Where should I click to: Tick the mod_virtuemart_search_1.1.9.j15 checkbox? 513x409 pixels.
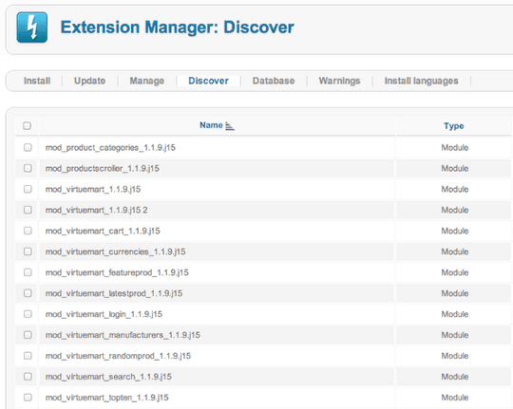pos(28,377)
